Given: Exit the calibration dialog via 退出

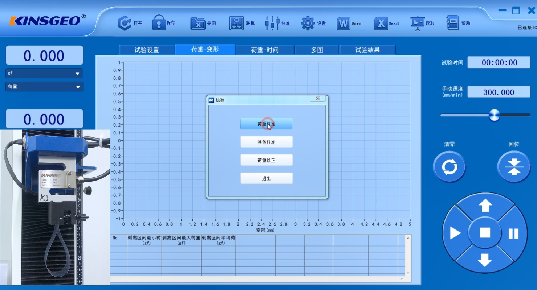Looking at the screenshot, I should pos(266,178).
